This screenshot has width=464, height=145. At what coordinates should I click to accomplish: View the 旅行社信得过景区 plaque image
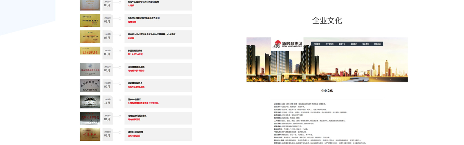90,51
